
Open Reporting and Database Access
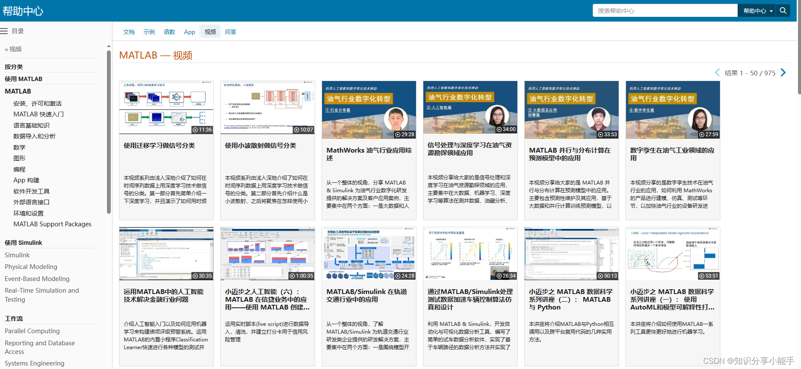40,347
